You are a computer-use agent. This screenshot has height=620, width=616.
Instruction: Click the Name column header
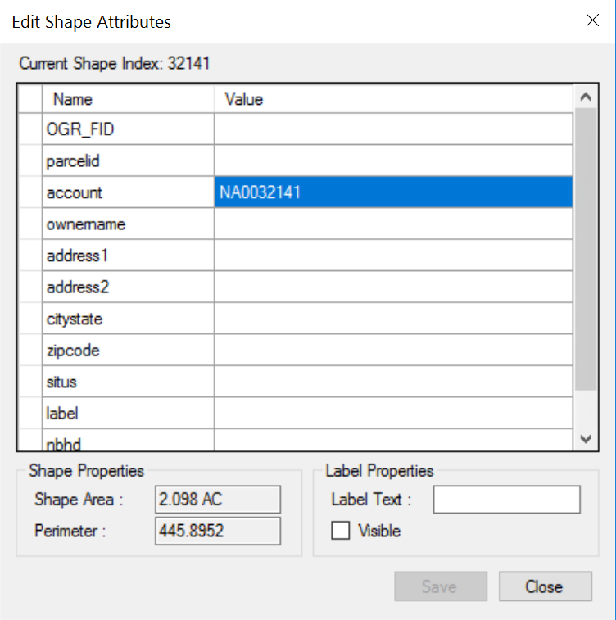tap(129, 99)
